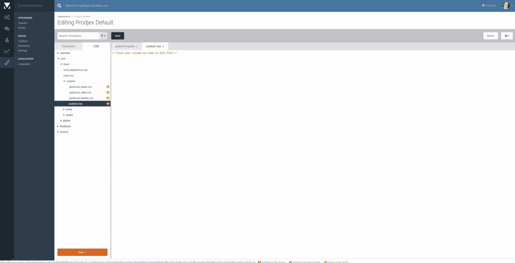Click the search magnifier icon in top bar
This screenshot has height=263, width=515.
pos(59,6)
